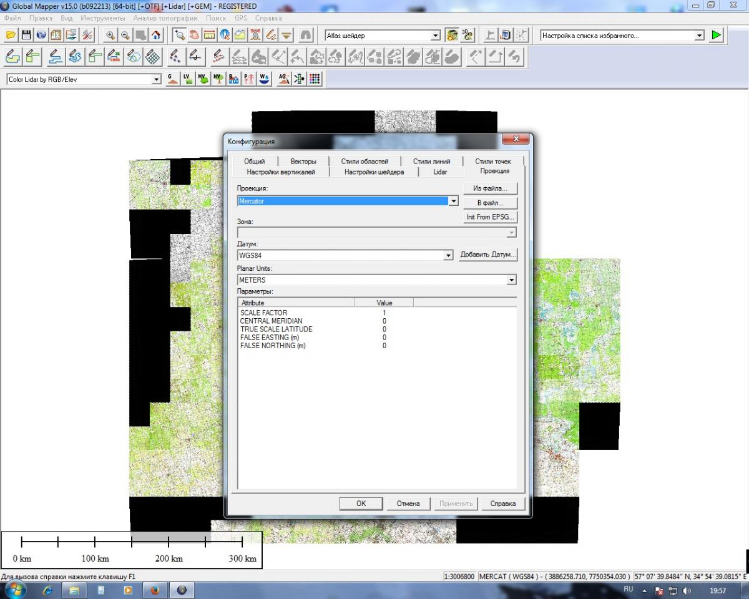Click the Init From EPSG... button

click(491, 217)
